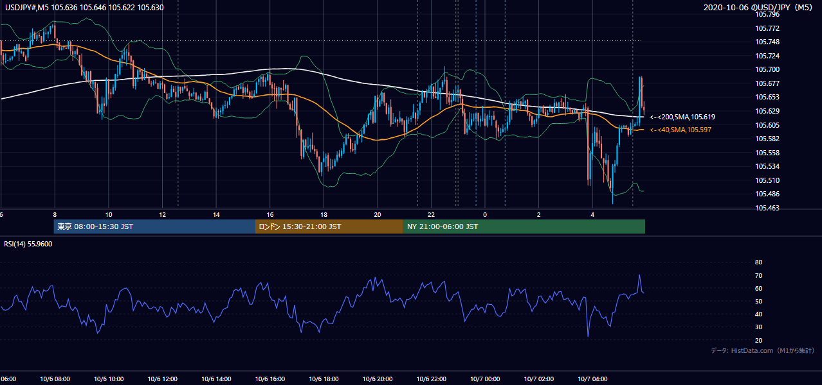Click hour label 22 under the price chart
822x385 pixels.
point(432,214)
